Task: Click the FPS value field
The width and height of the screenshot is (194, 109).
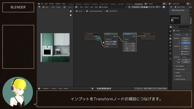Action: 186,60
